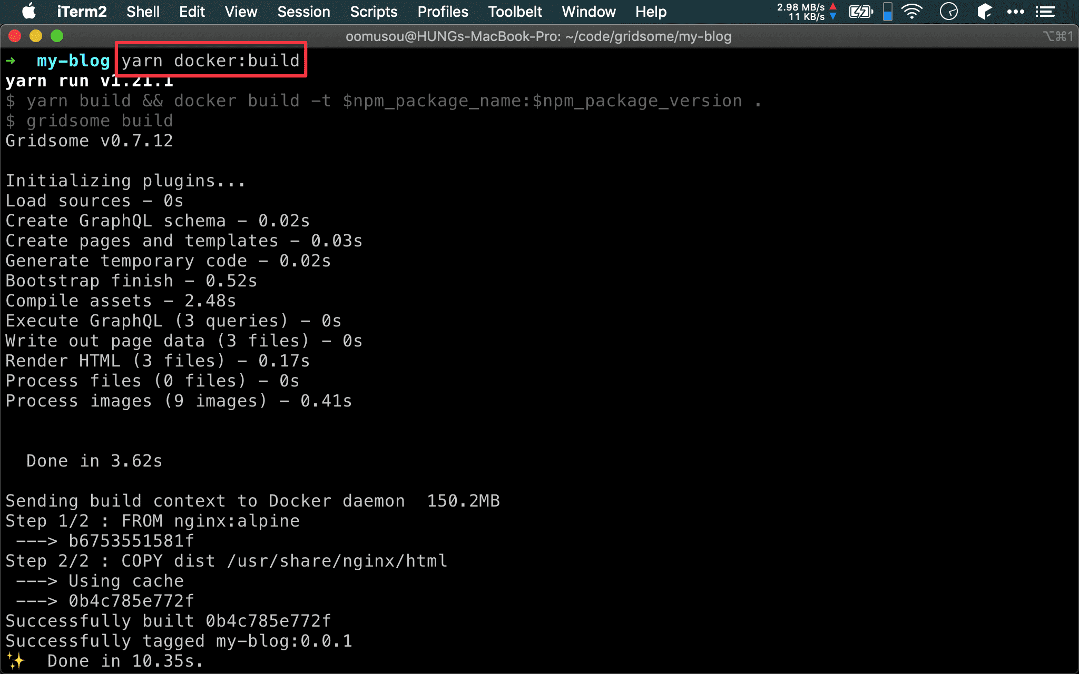The width and height of the screenshot is (1079, 674).
Task: Open the Wi-Fi status menu
Action: click(912, 12)
